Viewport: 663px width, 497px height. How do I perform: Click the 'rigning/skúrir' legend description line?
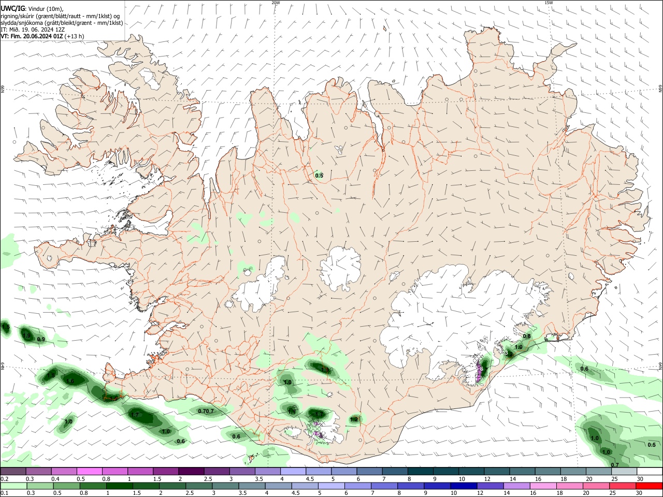61,16
